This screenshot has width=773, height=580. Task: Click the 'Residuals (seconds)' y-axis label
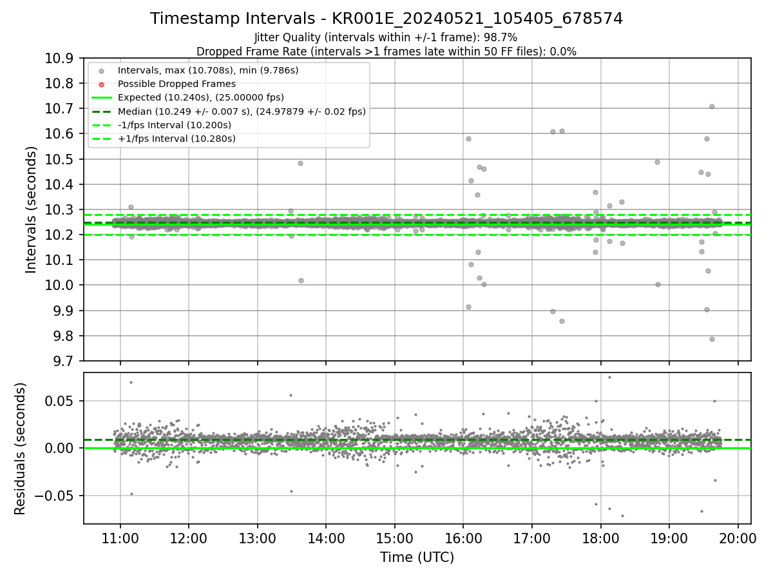pos(20,449)
